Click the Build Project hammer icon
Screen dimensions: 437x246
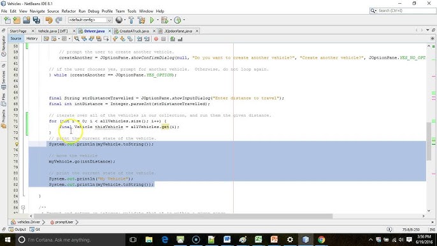(131, 20)
